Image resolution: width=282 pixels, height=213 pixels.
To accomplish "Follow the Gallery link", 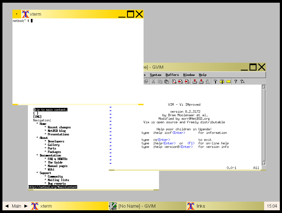I will click(54, 145).
